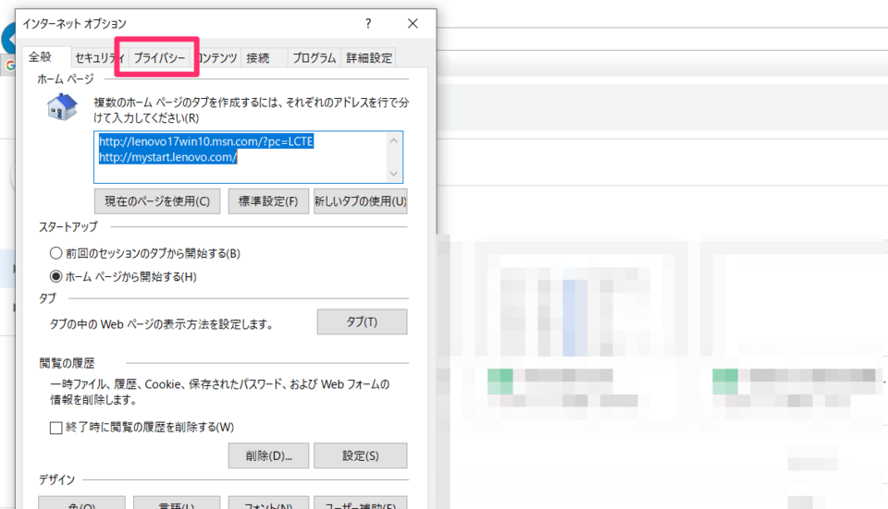Click the URL box scroll down arrow
Image resolution: width=888 pixels, height=509 pixels.
[394, 174]
